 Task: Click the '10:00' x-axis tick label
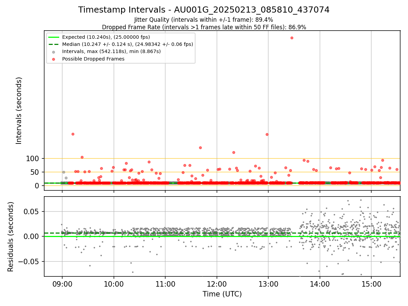[114, 284]
